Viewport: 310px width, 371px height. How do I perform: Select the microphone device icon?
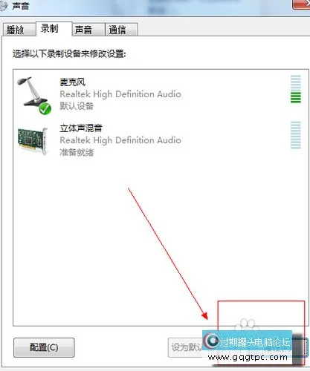point(33,95)
